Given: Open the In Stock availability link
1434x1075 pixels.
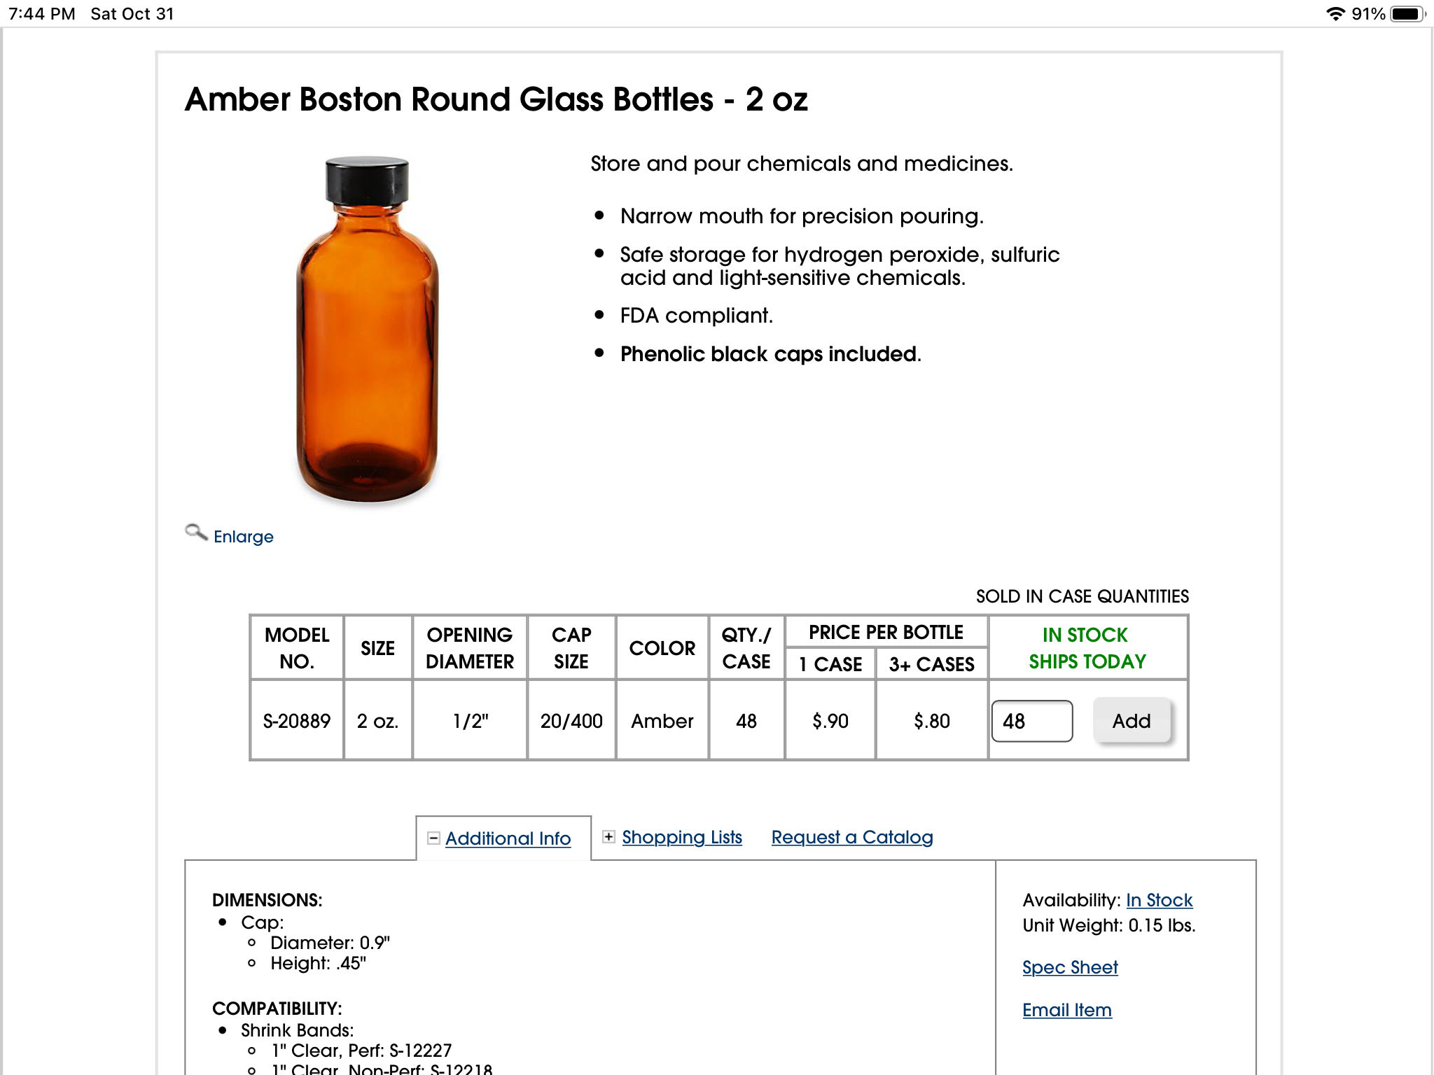Looking at the screenshot, I should (1159, 900).
